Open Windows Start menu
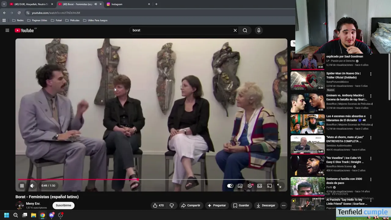Image resolution: width=391 pixels, height=220 pixels. click(6, 215)
